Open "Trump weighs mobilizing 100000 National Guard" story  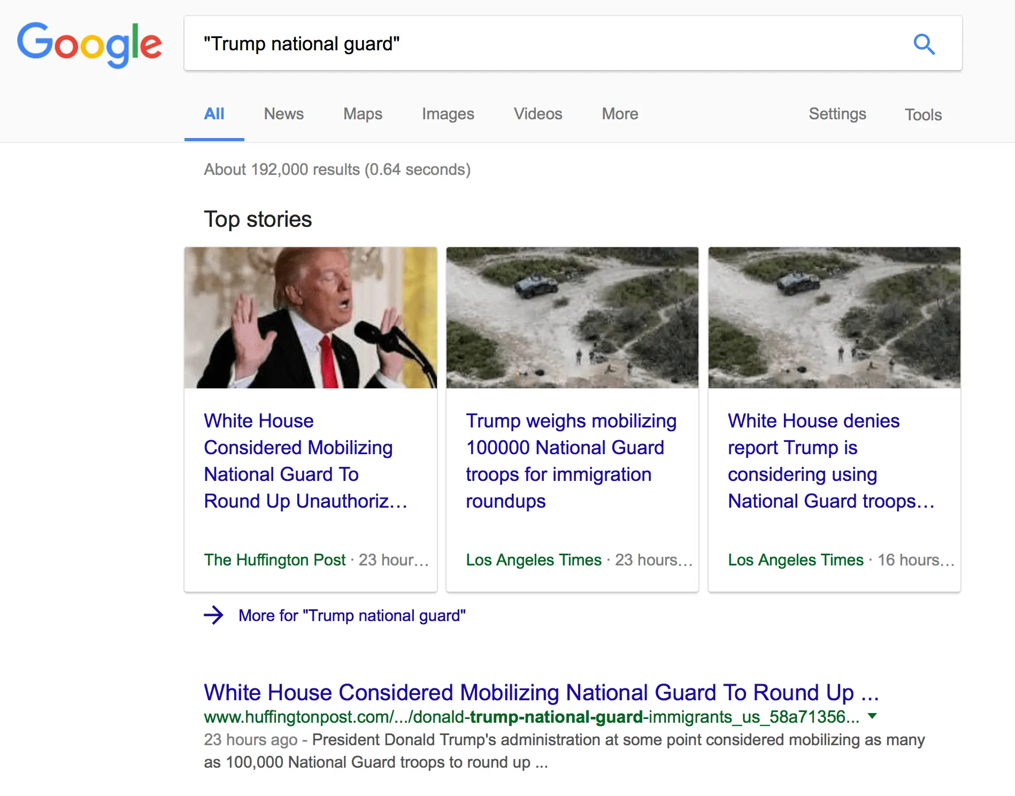(x=571, y=461)
